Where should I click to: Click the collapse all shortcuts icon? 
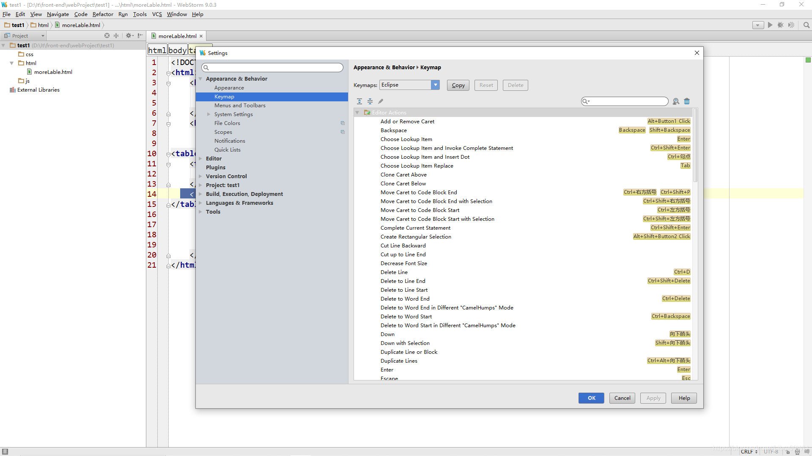(x=370, y=101)
